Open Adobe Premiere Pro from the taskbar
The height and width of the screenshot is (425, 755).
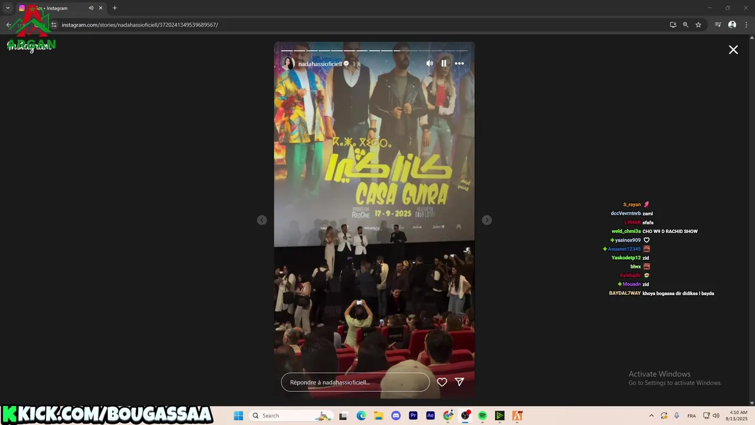(x=413, y=416)
